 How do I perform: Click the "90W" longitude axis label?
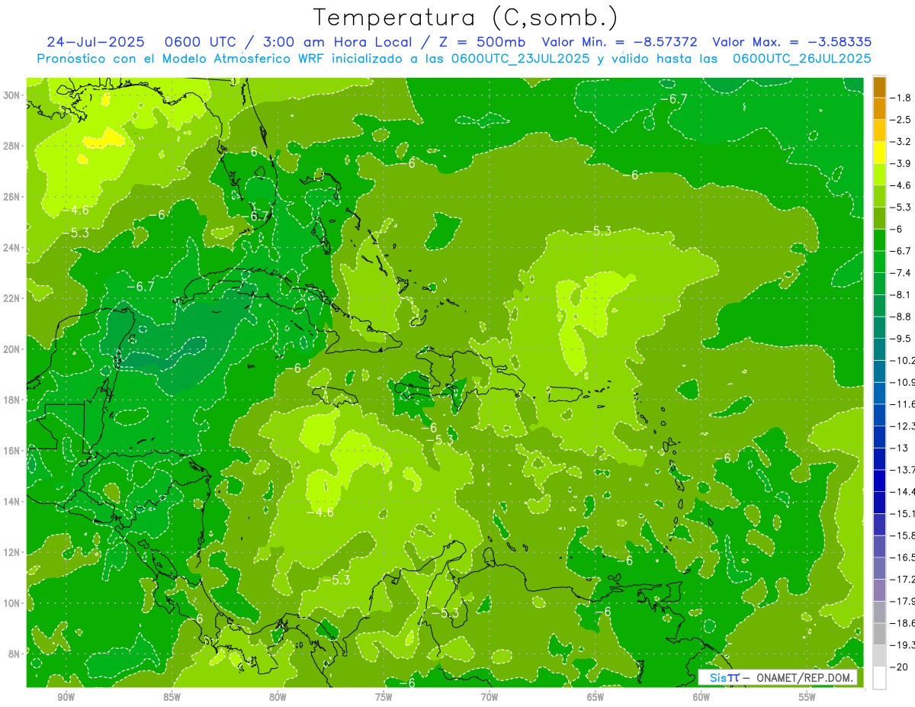66,697
